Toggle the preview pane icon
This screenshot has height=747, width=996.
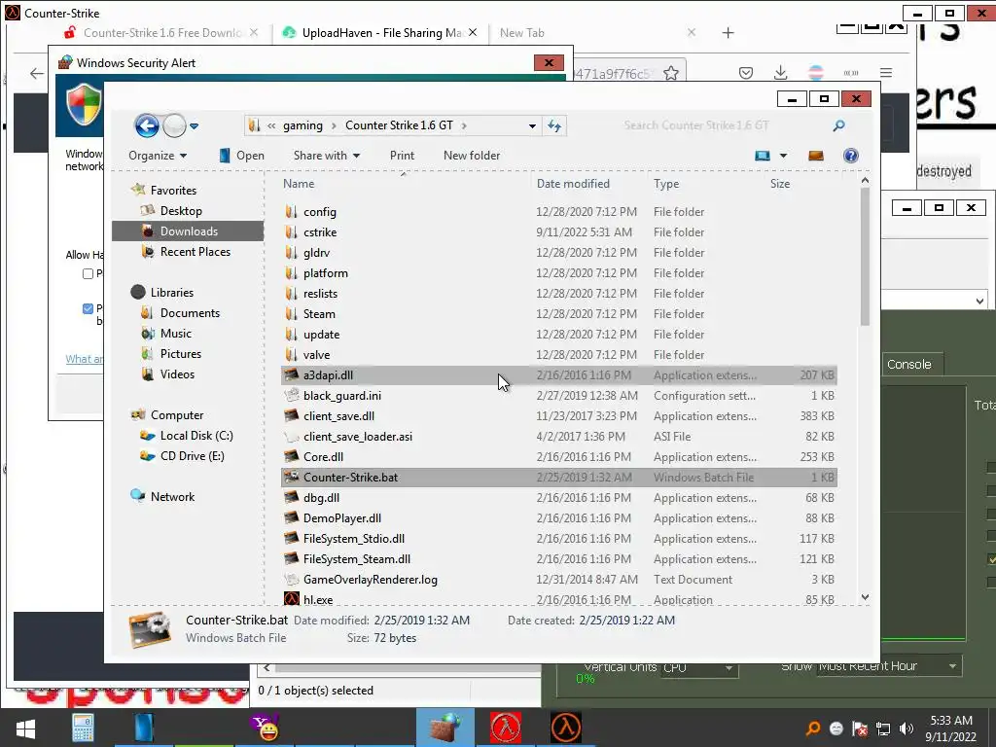coord(816,156)
